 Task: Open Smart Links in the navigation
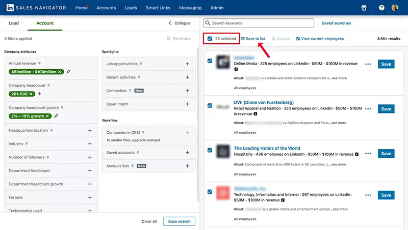click(158, 8)
